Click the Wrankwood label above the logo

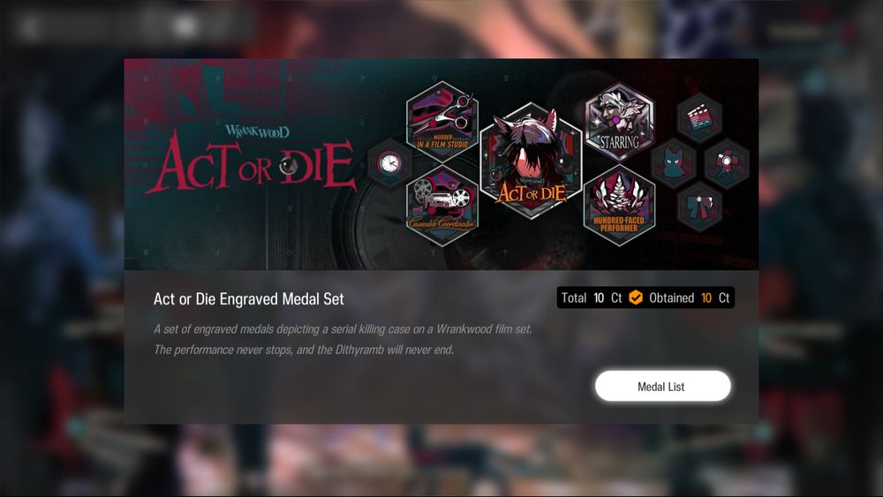(x=257, y=132)
